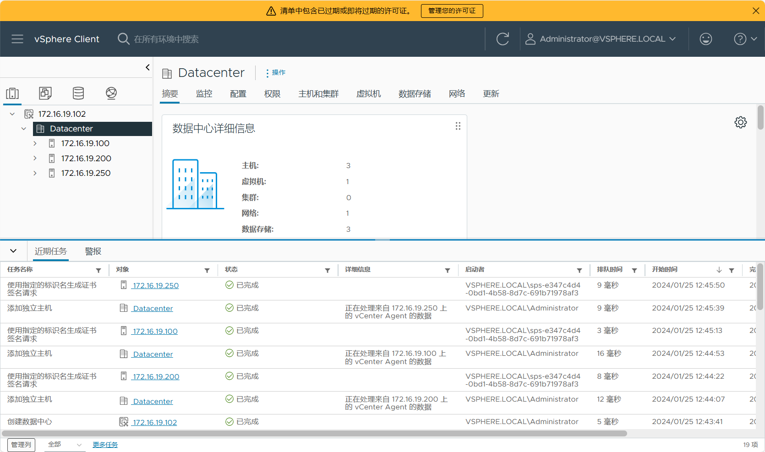Open the smiley feedback icon

[705, 39]
